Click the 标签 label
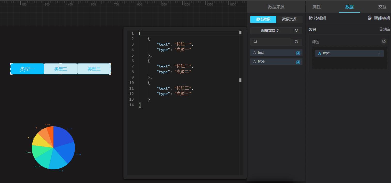The width and height of the screenshot is (391, 183). click(316, 42)
